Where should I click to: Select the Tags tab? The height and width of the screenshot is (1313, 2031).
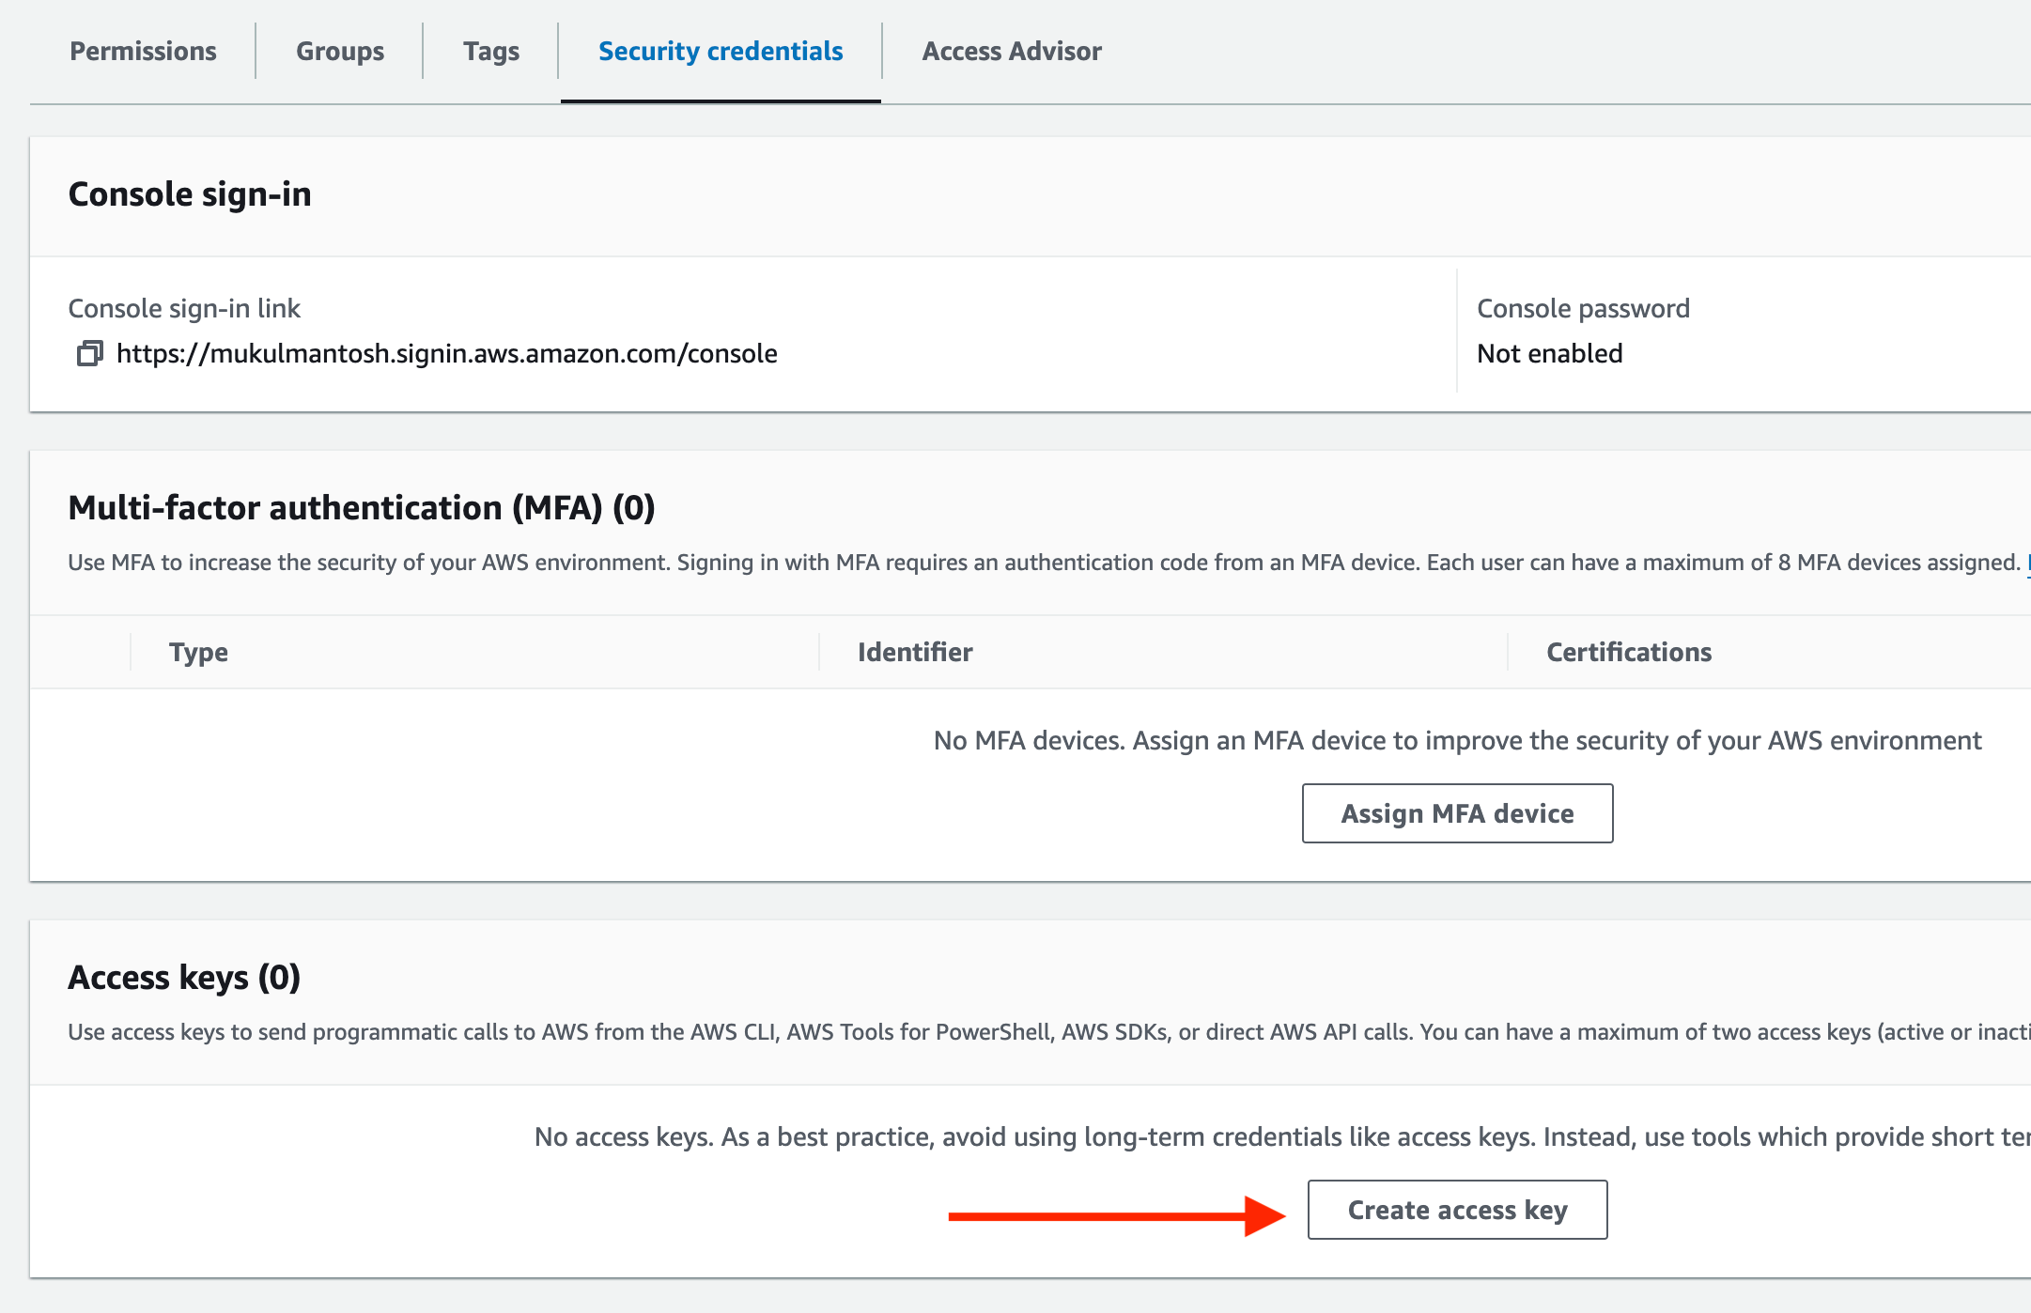(x=490, y=52)
